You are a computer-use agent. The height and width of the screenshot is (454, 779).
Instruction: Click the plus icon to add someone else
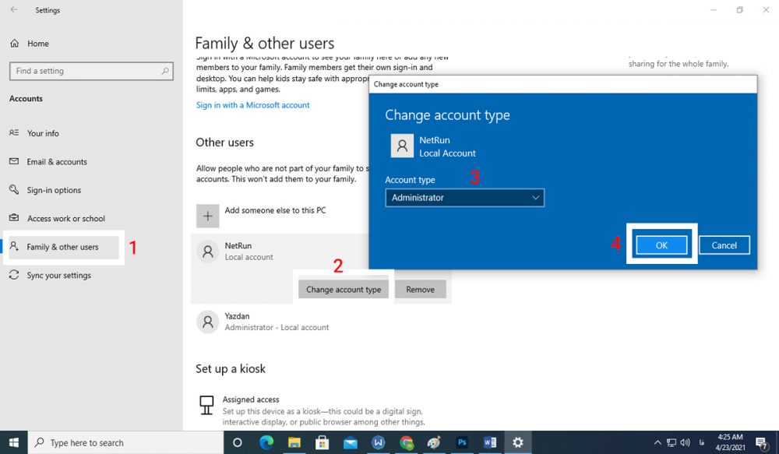click(x=207, y=216)
